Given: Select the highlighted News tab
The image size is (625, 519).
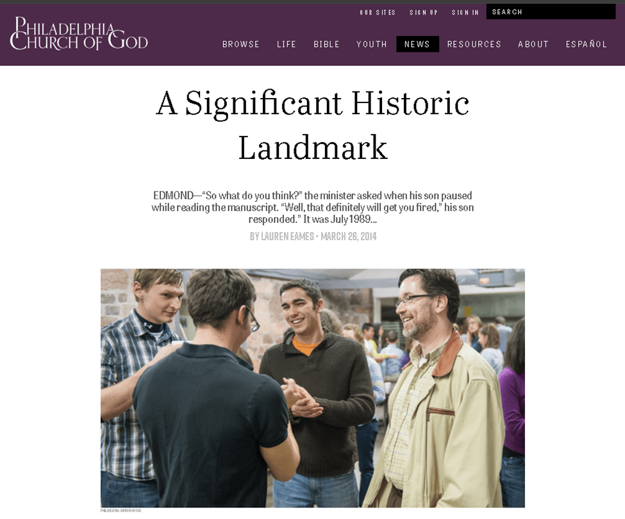Looking at the screenshot, I should coord(417,44).
